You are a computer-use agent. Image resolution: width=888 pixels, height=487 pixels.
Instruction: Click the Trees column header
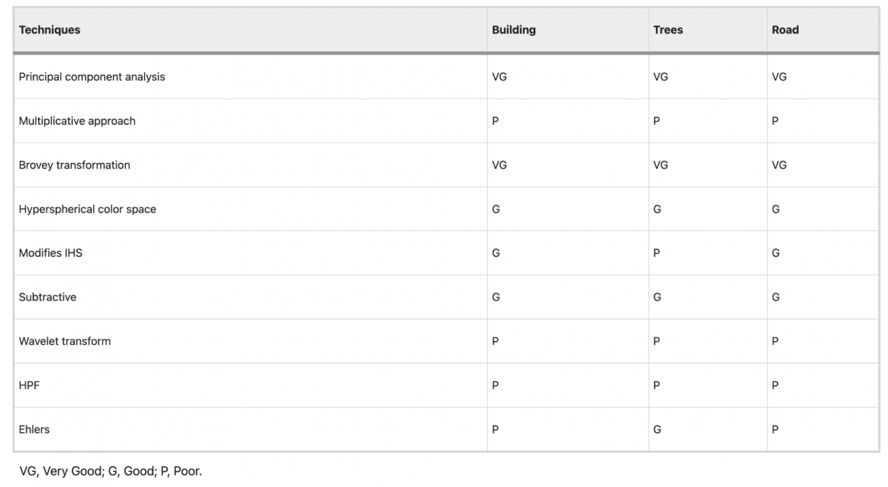tap(668, 30)
